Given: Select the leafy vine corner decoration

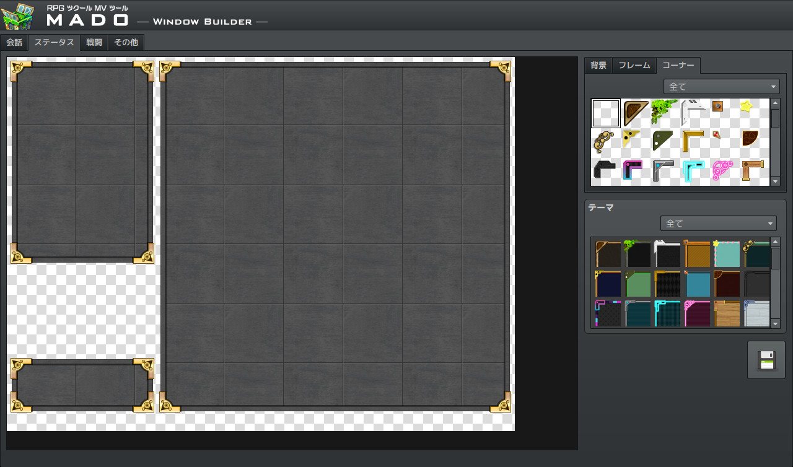Looking at the screenshot, I should (x=663, y=111).
